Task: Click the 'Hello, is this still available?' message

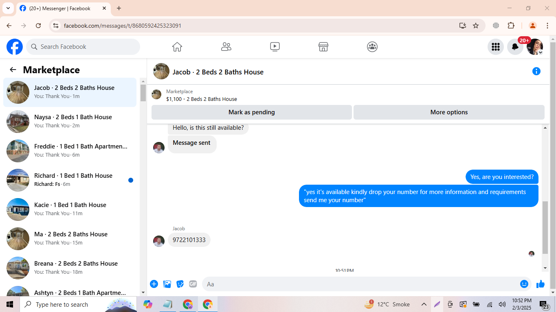Action: click(x=208, y=128)
